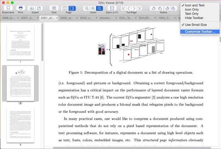Click the 'Figure 1: Decomposition' caption text
Viewport: 221px width, 149px height.
pyautogui.click(x=131, y=72)
